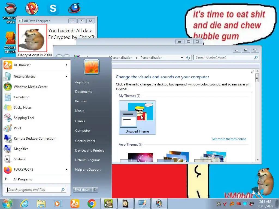Screen dimensions: 279x209
Task: Open UC Browser from the taskbar
Action: coord(75,204)
